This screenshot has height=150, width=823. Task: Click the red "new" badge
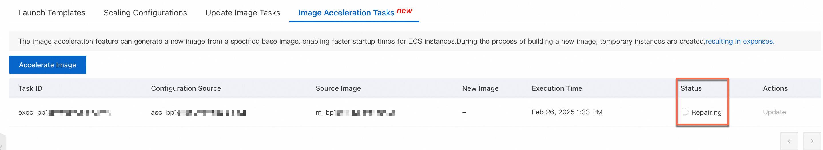(x=404, y=11)
